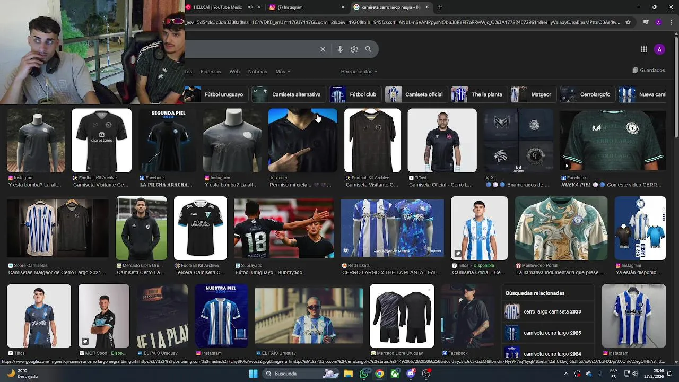Viewport: 679px width, 382px height.
Task: Open the Finanzas search filter
Action: pos(211,72)
